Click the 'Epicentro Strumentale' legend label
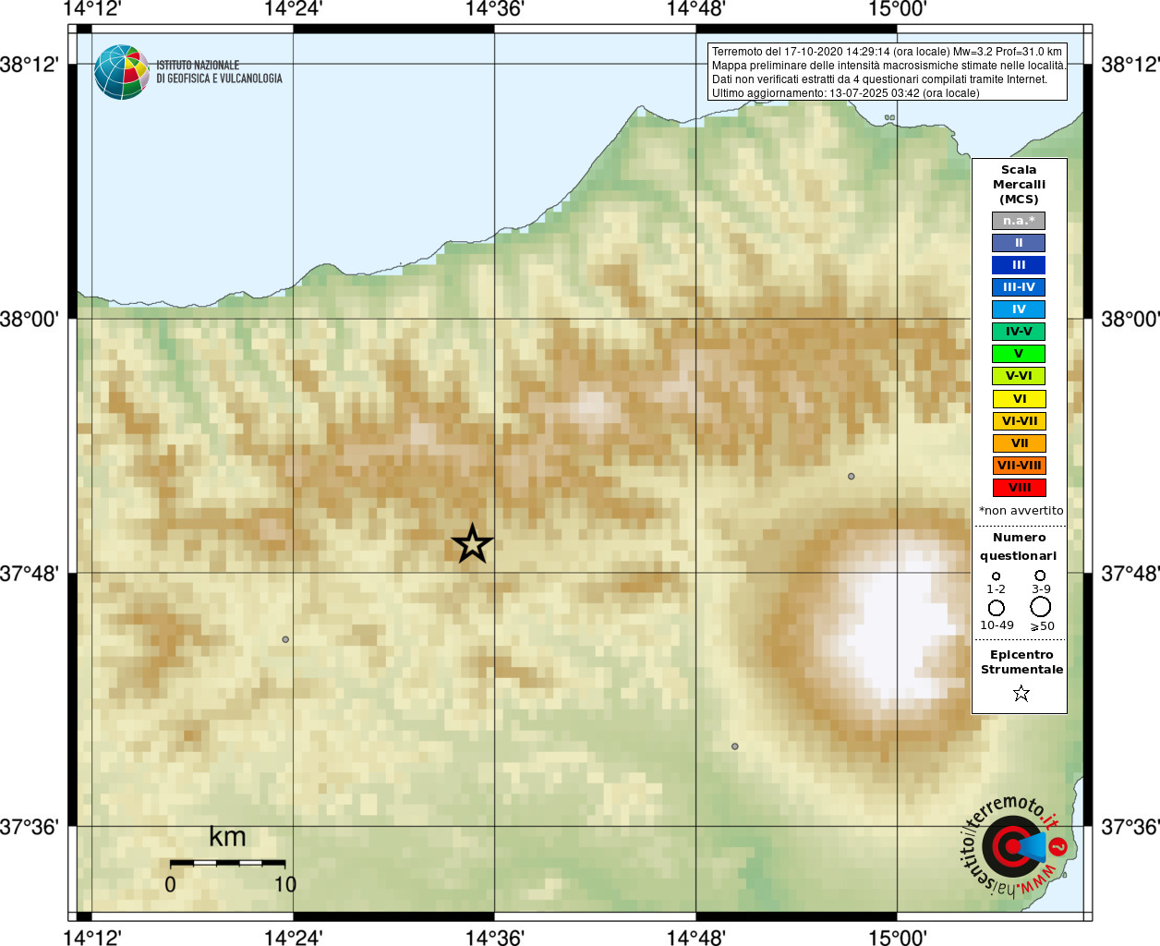 pyautogui.click(x=1021, y=662)
